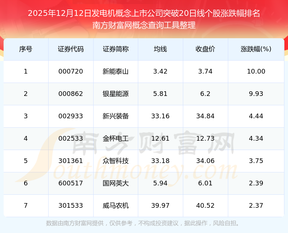The height and width of the screenshot is (233, 288).
Task: Select stock code 301533
Action: tap(71, 206)
